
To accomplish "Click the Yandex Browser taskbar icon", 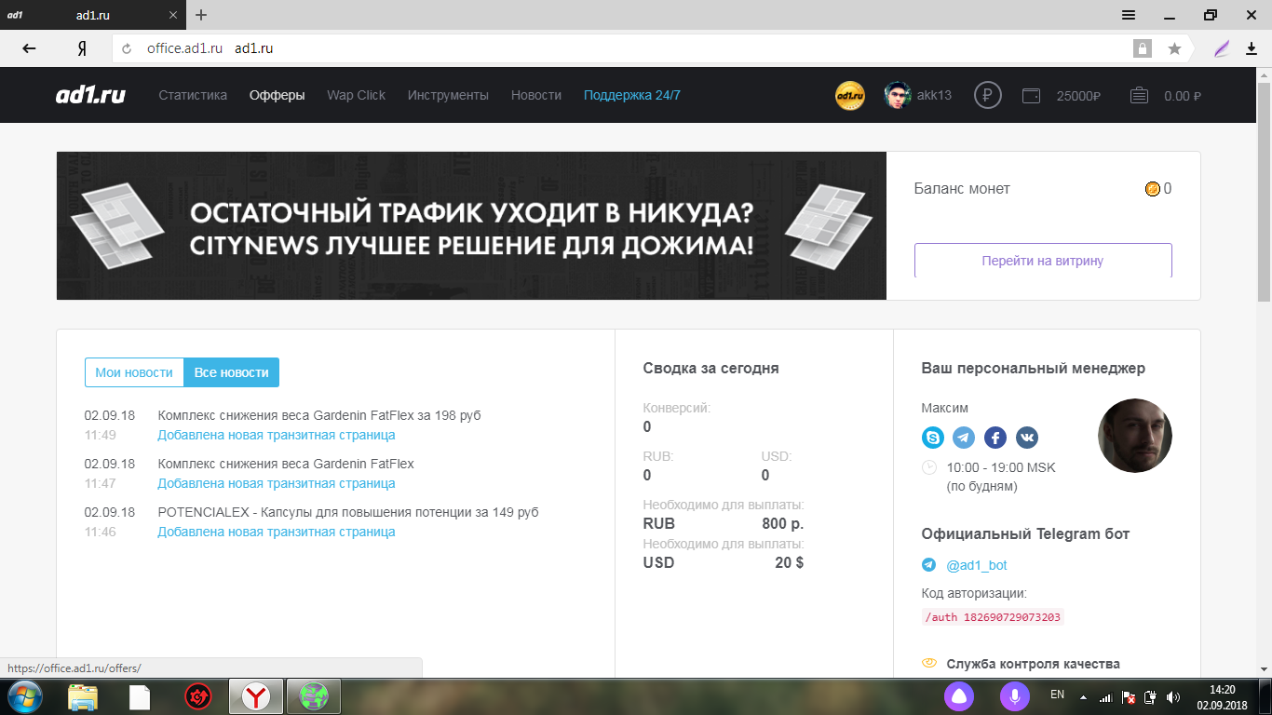I will pos(256,696).
